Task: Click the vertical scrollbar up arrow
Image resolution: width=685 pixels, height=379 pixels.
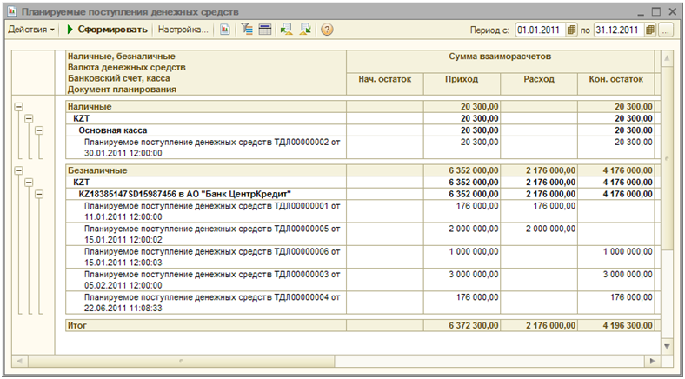Action: (x=667, y=58)
